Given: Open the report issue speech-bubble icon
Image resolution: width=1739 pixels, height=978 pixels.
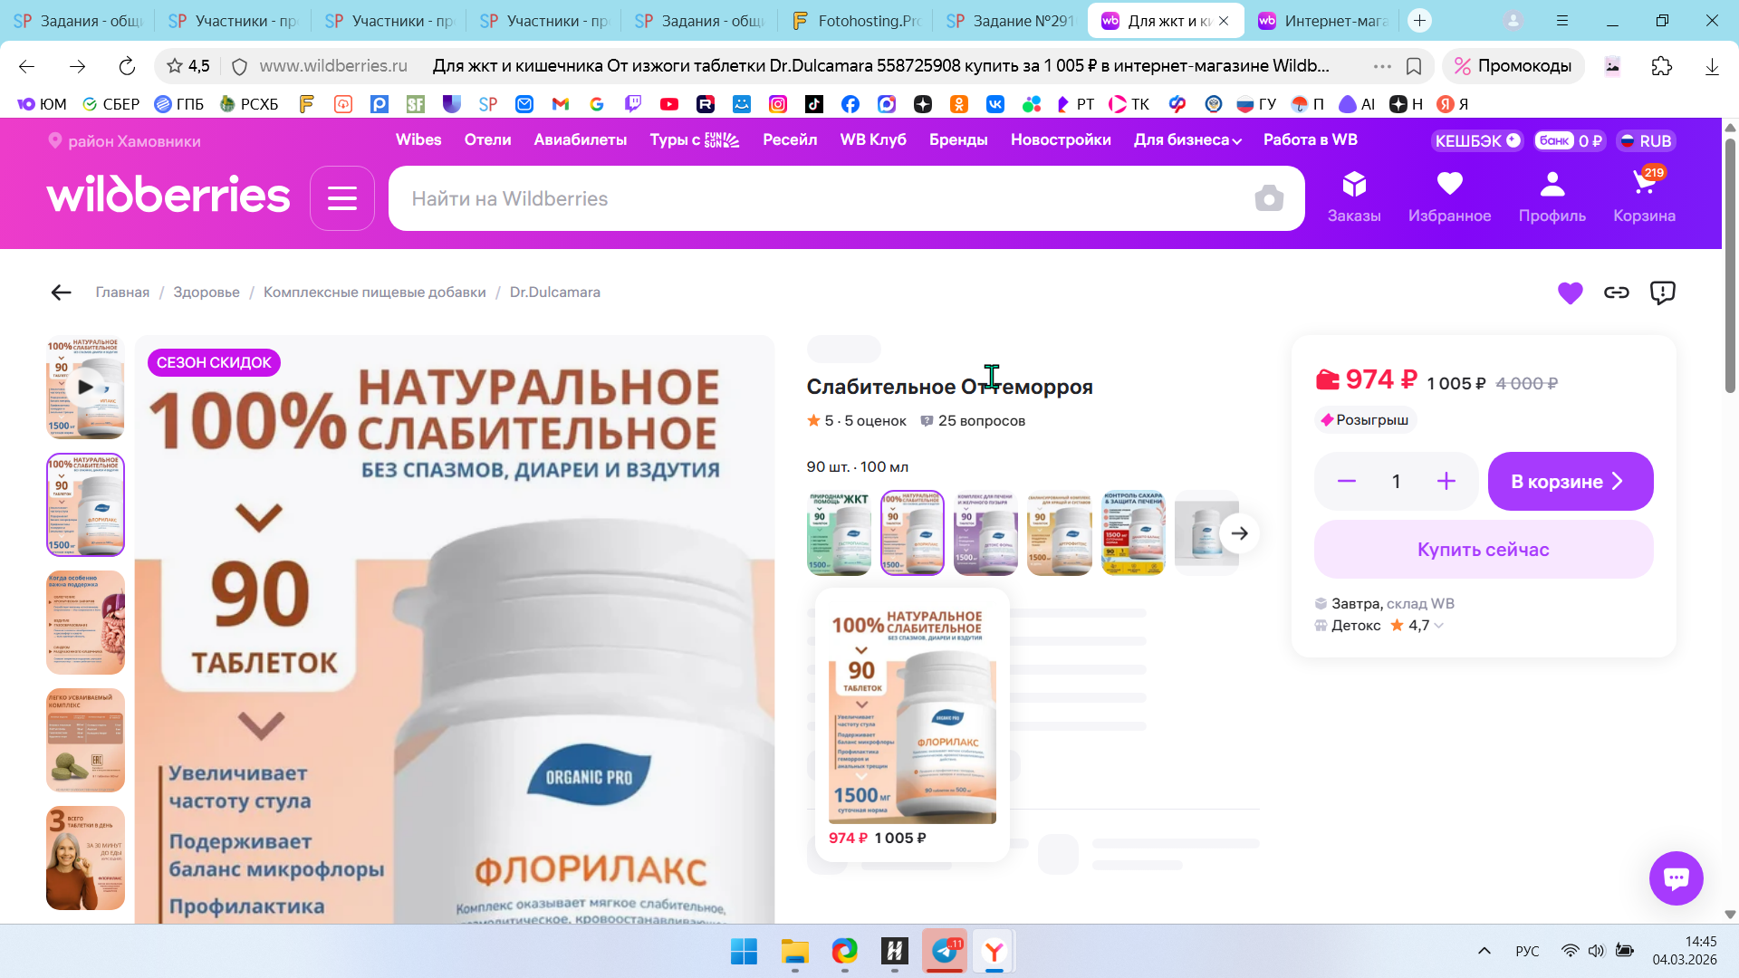Looking at the screenshot, I should coord(1662,292).
